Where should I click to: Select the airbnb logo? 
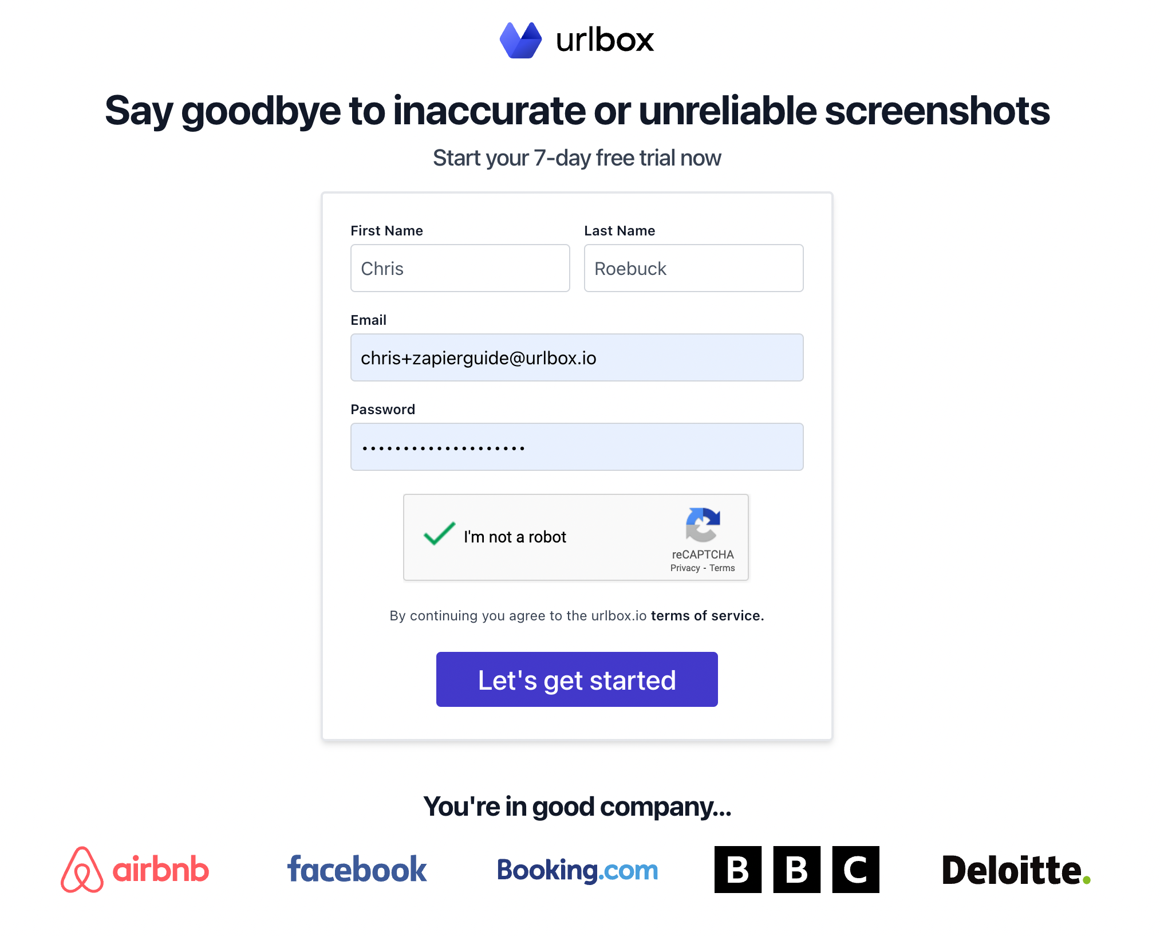point(136,869)
